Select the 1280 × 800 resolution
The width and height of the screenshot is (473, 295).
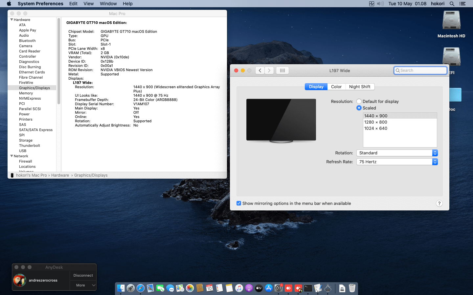click(x=376, y=122)
